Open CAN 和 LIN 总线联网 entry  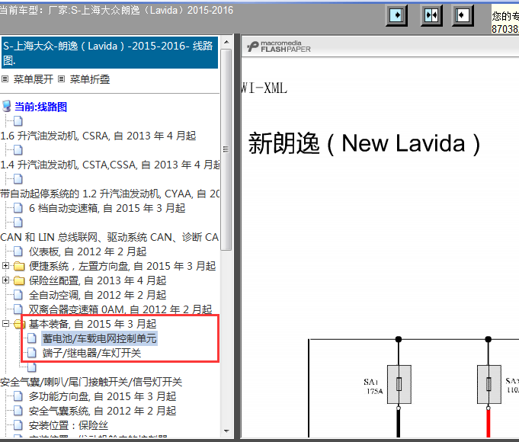coord(110,237)
